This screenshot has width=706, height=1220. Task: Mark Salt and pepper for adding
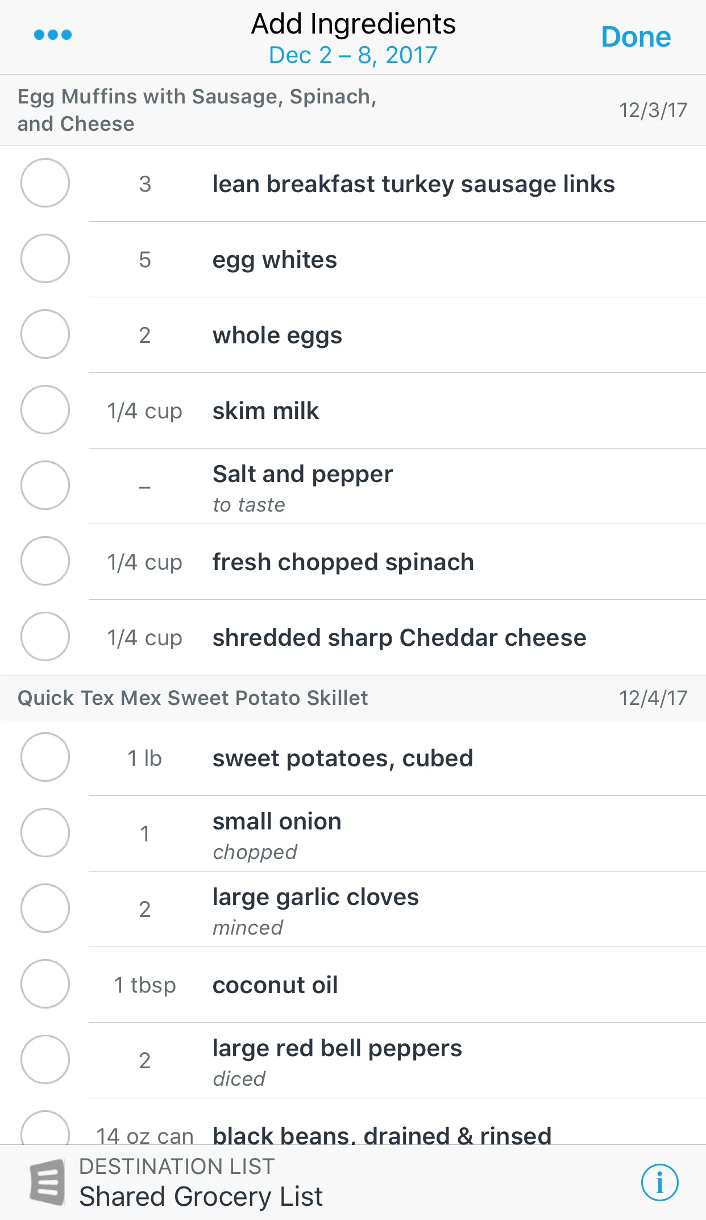45,485
